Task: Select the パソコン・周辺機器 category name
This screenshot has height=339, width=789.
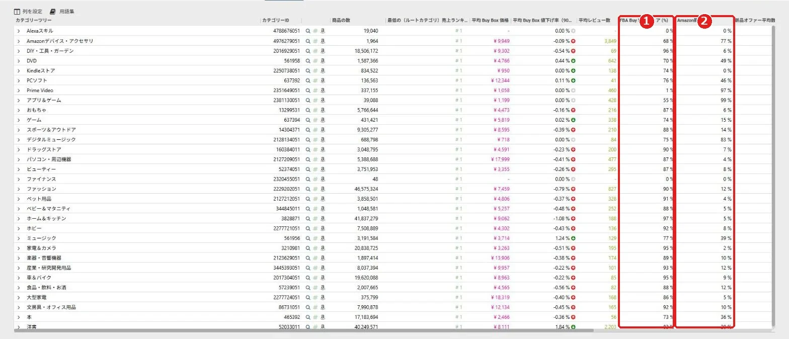Action: [49, 159]
